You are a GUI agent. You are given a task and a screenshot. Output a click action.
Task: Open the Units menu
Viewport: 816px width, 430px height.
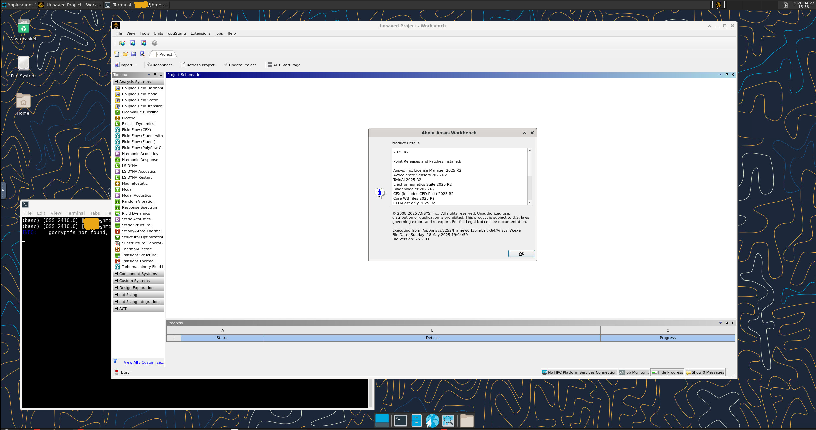click(x=158, y=33)
